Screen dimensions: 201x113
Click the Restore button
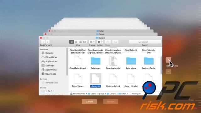111,102
